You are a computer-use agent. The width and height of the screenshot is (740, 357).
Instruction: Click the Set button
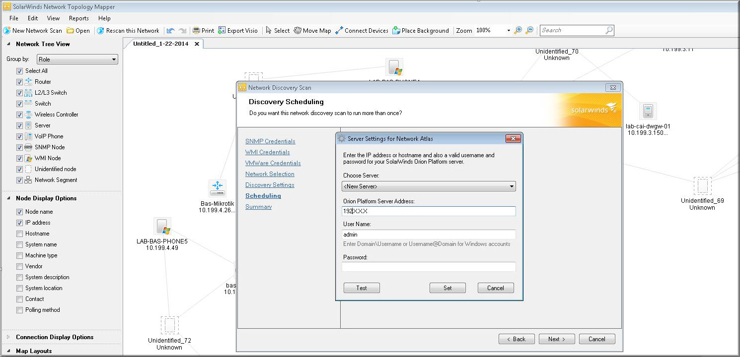[x=447, y=288]
